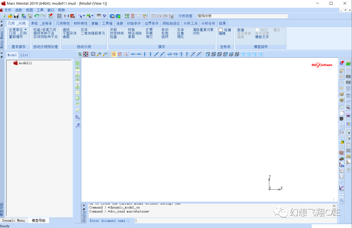Click the dotted grid icon in the top toolbar
352x228 pixels.
click(x=59, y=16)
